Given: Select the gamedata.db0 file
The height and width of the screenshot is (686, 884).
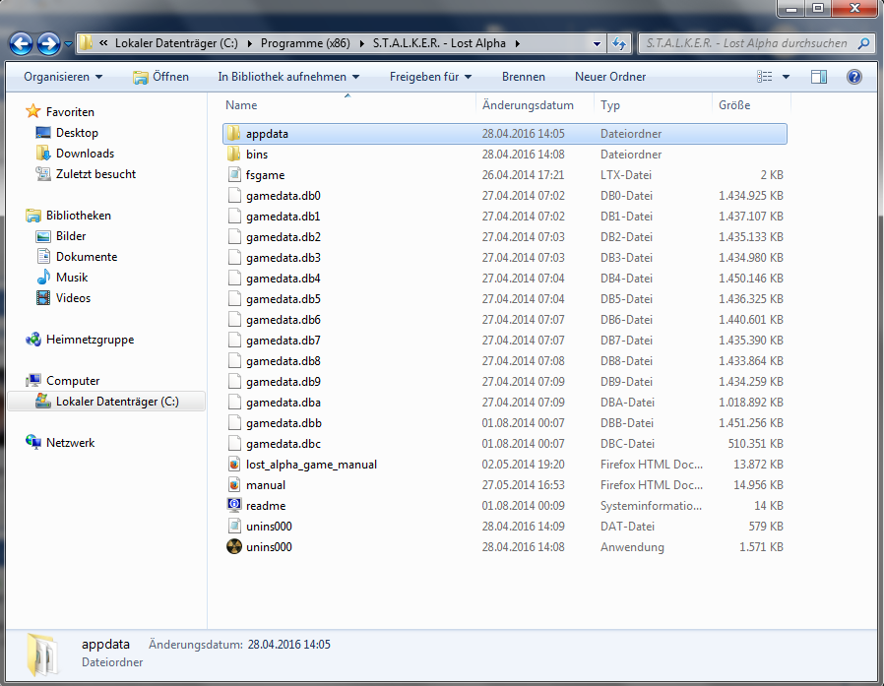Looking at the screenshot, I should coord(505,196).
